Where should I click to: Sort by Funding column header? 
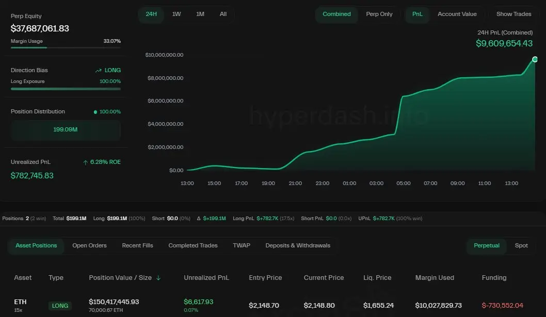point(494,278)
